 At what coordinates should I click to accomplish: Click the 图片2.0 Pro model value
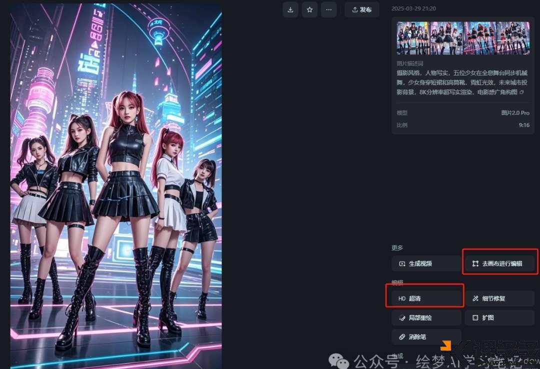(515, 113)
